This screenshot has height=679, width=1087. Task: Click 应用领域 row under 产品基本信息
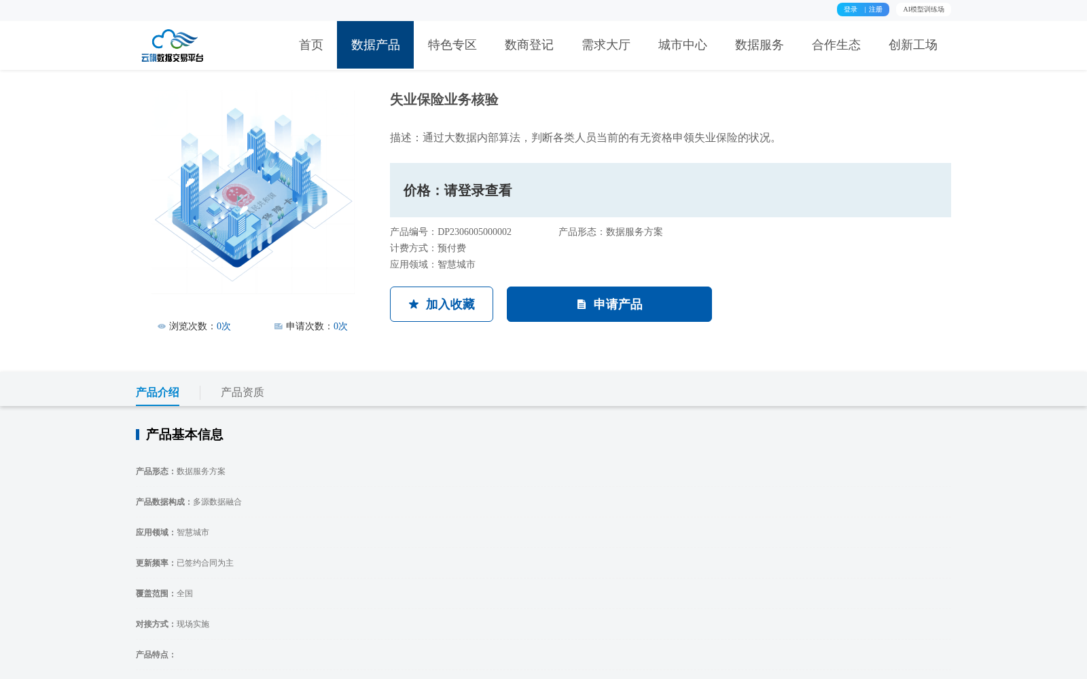tap(173, 532)
